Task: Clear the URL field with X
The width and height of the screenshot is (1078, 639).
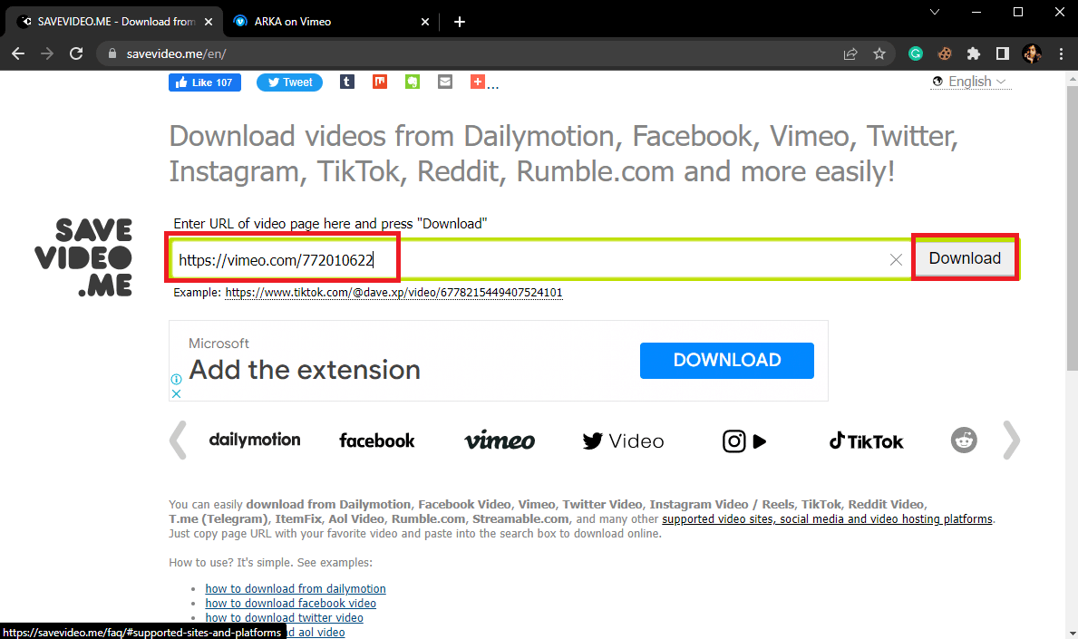Action: click(x=896, y=260)
